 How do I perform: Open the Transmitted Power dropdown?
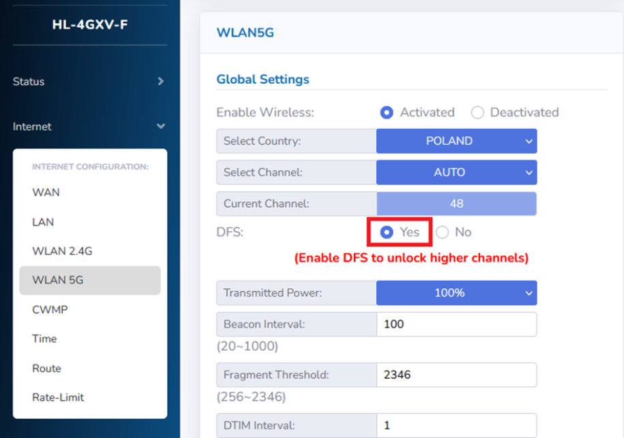tap(456, 293)
